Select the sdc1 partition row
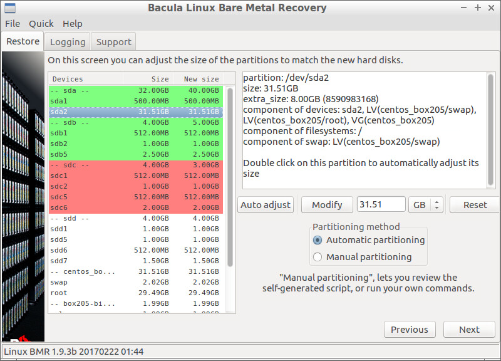501x361 pixels. pos(136,175)
